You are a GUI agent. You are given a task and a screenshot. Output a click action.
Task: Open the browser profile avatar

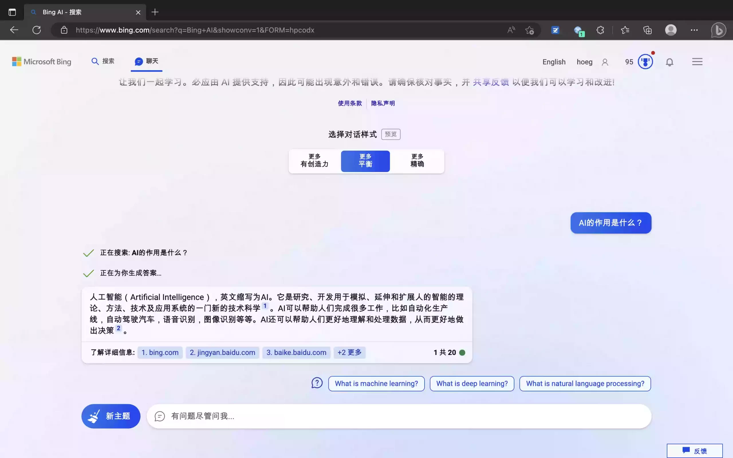671,30
